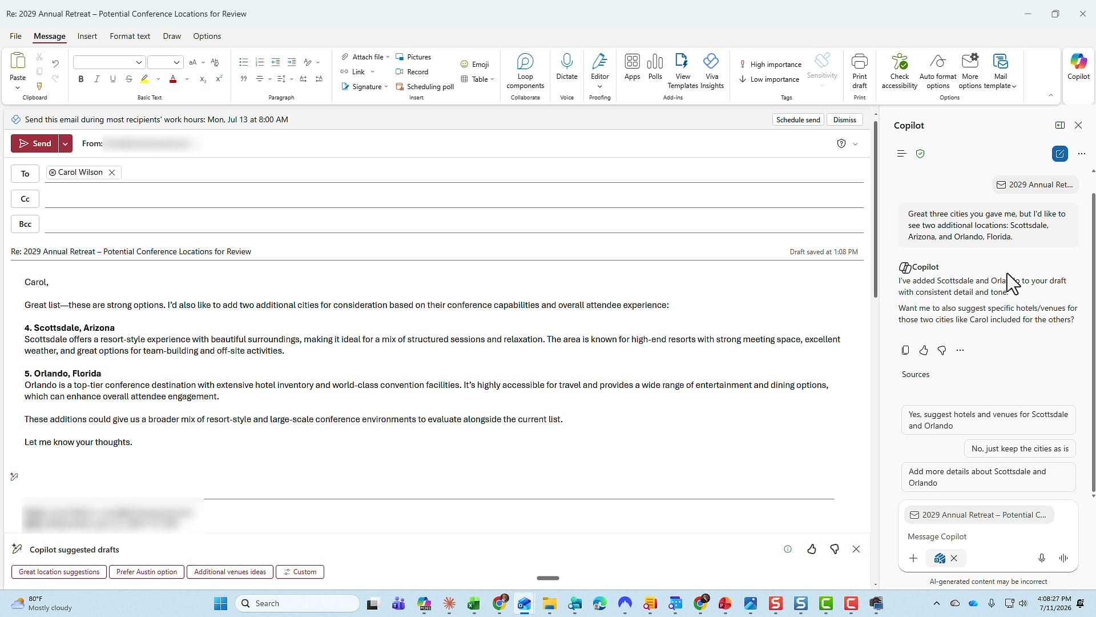Thumbs down the Copilot response
Viewport: 1096px width, 617px height.
point(942,350)
